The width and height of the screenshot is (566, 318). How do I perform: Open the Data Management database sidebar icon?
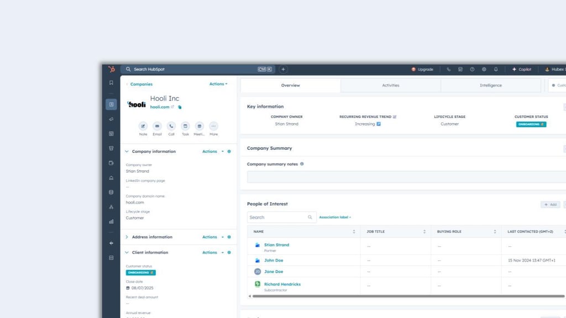pyautogui.click(x=111, y=192)
